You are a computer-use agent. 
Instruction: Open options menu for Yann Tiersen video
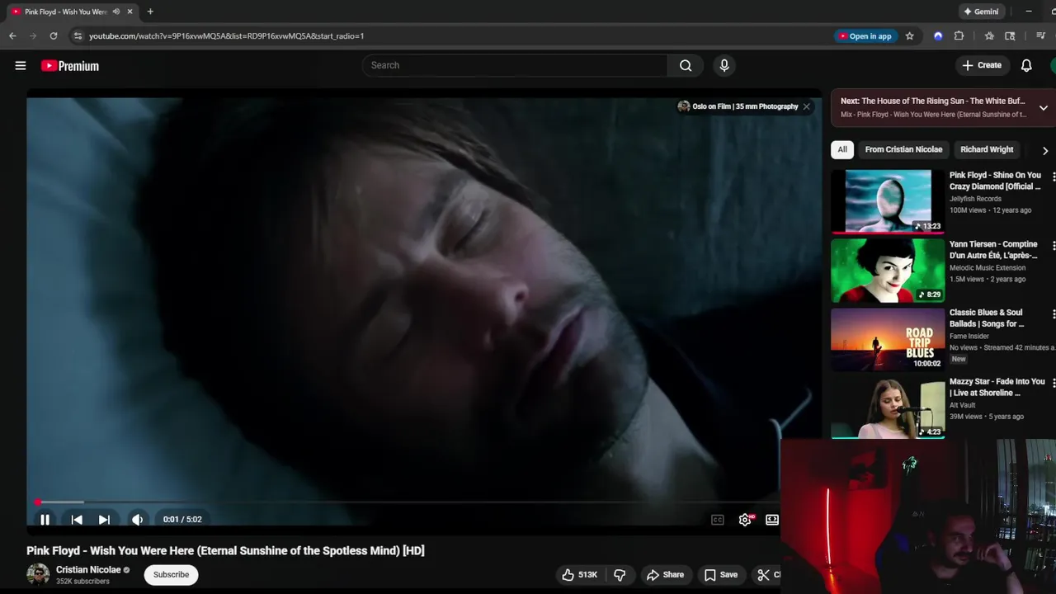pyautogui.click(x=1054, y=246)
